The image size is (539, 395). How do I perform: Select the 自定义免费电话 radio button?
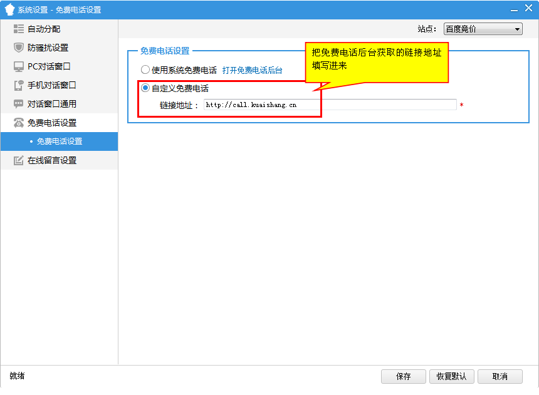[x=145, y=88]
